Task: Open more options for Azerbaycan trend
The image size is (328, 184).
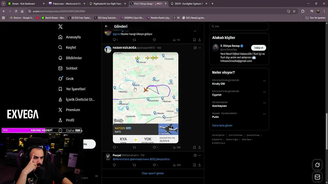Action: [x=264, y=103]
